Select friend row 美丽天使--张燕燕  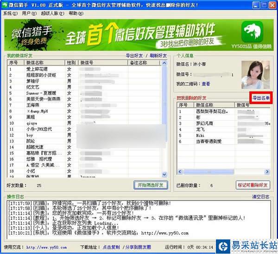pyautogui.click(x=84, y=99)
